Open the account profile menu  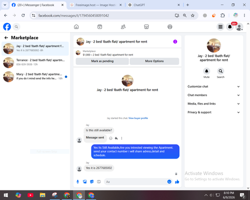239,26
